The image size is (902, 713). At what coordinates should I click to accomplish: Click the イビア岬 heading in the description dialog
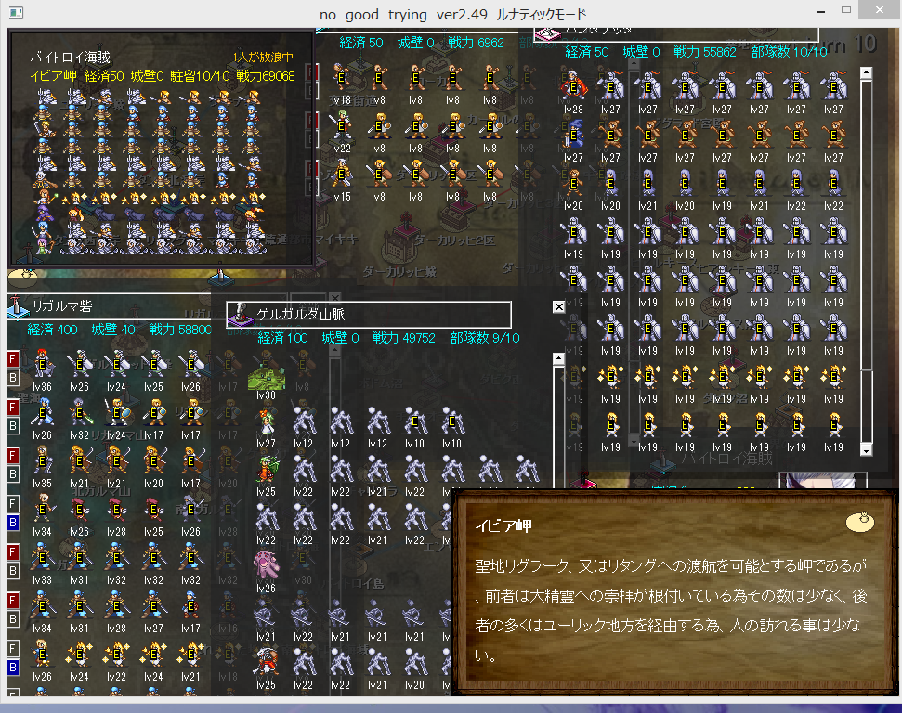pos(503,526)
